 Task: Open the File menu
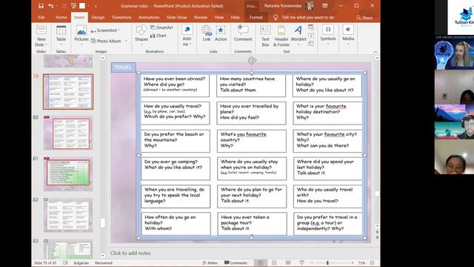pos(41,17)
